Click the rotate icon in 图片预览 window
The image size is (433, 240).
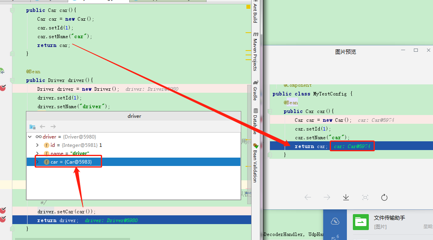click(384, 197)
